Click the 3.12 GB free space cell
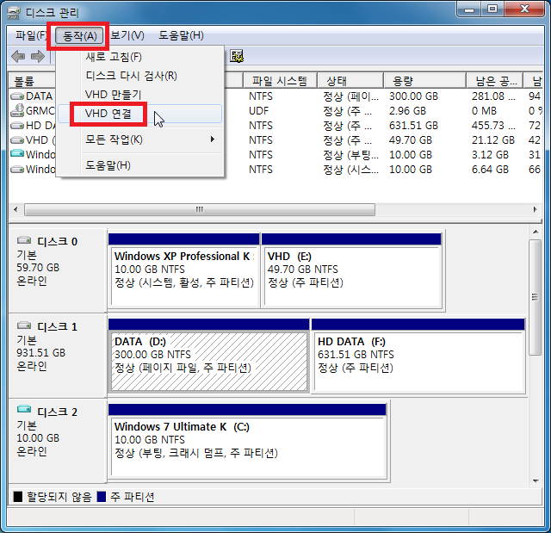Screen dimensions: 551x533 click(x=490, y=155)
